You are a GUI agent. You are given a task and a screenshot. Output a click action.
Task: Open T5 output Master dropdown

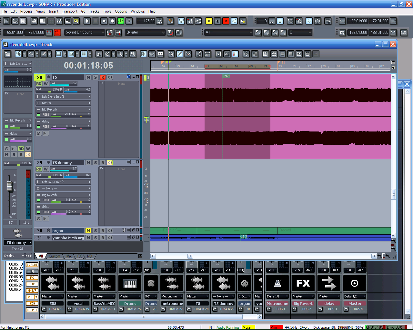point(63,103)
